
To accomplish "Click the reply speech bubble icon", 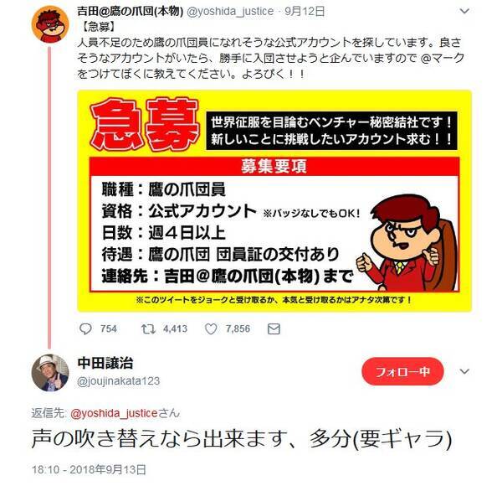I will tap(85, 329).
